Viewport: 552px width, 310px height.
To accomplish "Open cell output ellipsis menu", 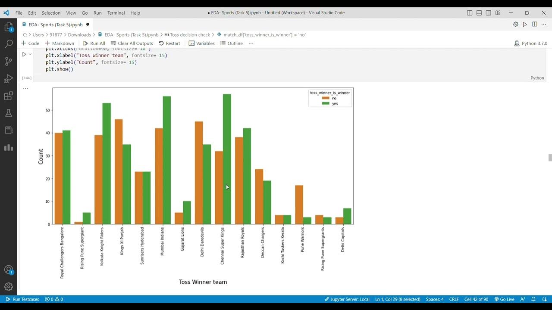I will (25, 89).
